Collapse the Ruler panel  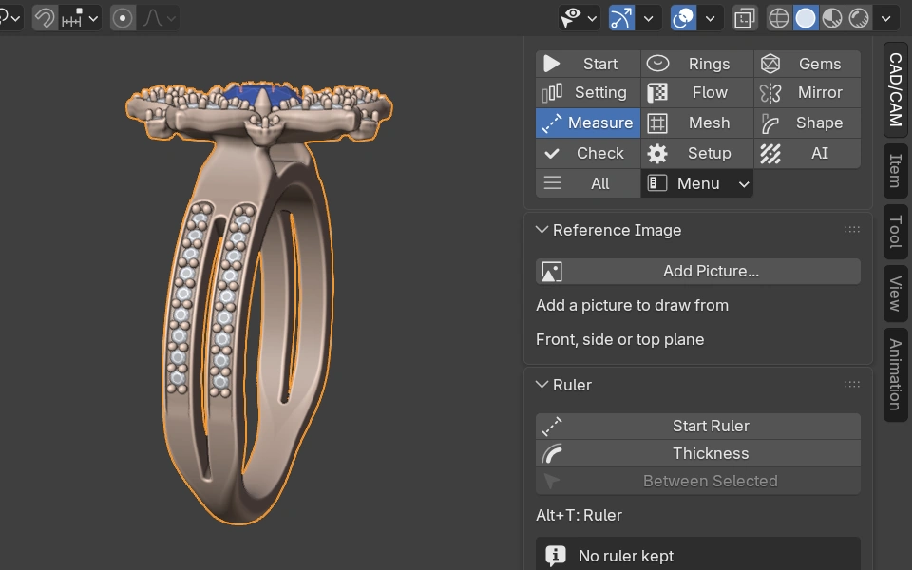[x=541, y=385]
